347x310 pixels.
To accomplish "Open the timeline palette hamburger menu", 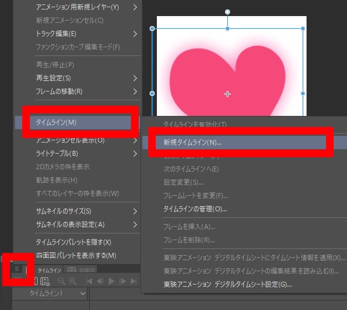I will click(17, 269).
